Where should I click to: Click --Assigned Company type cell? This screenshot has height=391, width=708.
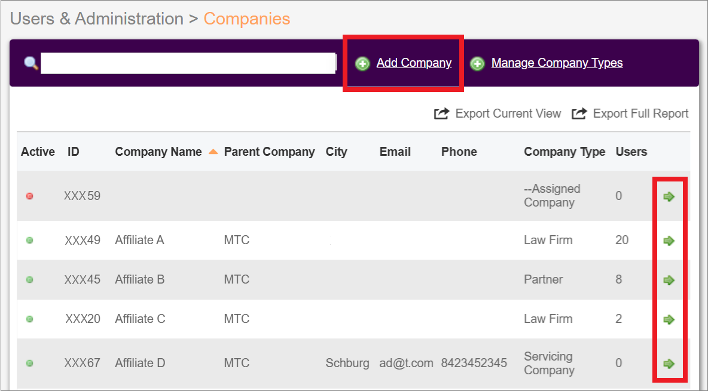point(552,196)
